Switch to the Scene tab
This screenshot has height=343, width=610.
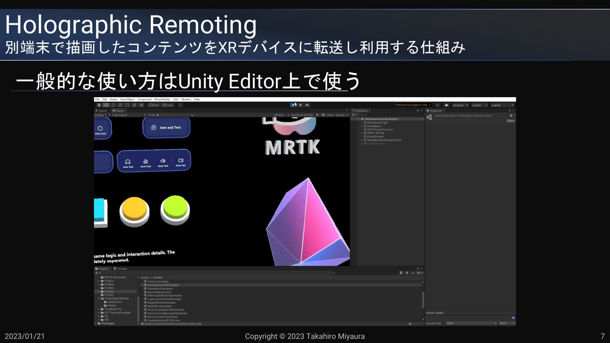point(101,111)
